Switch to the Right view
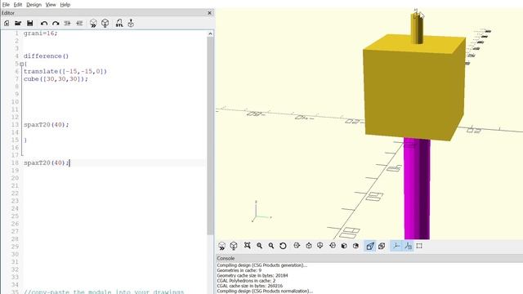 pyautogui.click(x=297, y=246)
